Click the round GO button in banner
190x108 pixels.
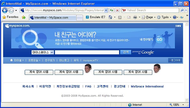(x=159, y=40)
